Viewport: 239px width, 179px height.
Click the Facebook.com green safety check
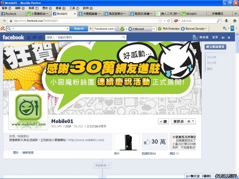122,29
